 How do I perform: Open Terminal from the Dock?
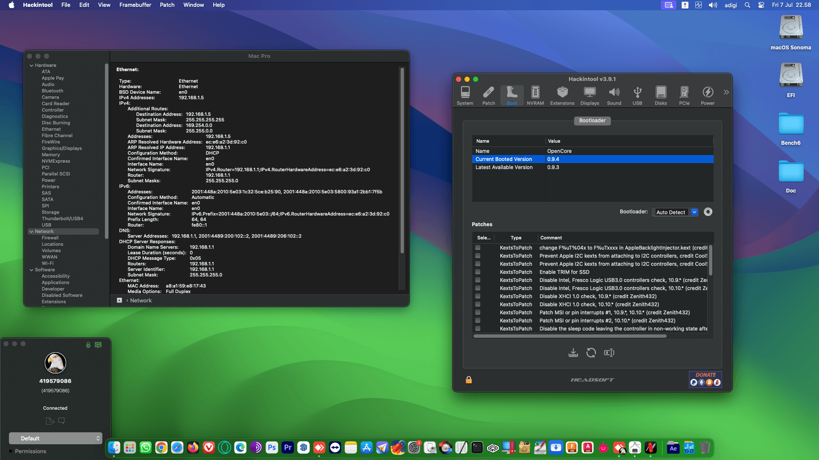coord(477,448)
